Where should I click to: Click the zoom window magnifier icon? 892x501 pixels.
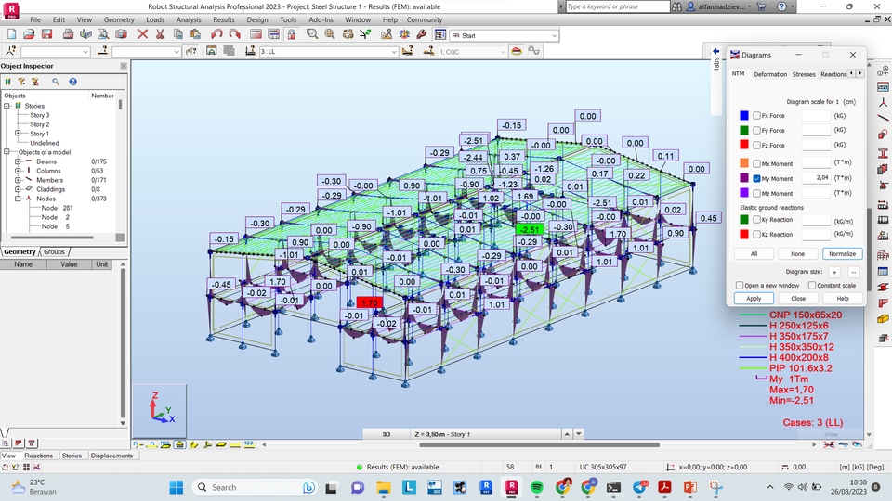[312, 34]
